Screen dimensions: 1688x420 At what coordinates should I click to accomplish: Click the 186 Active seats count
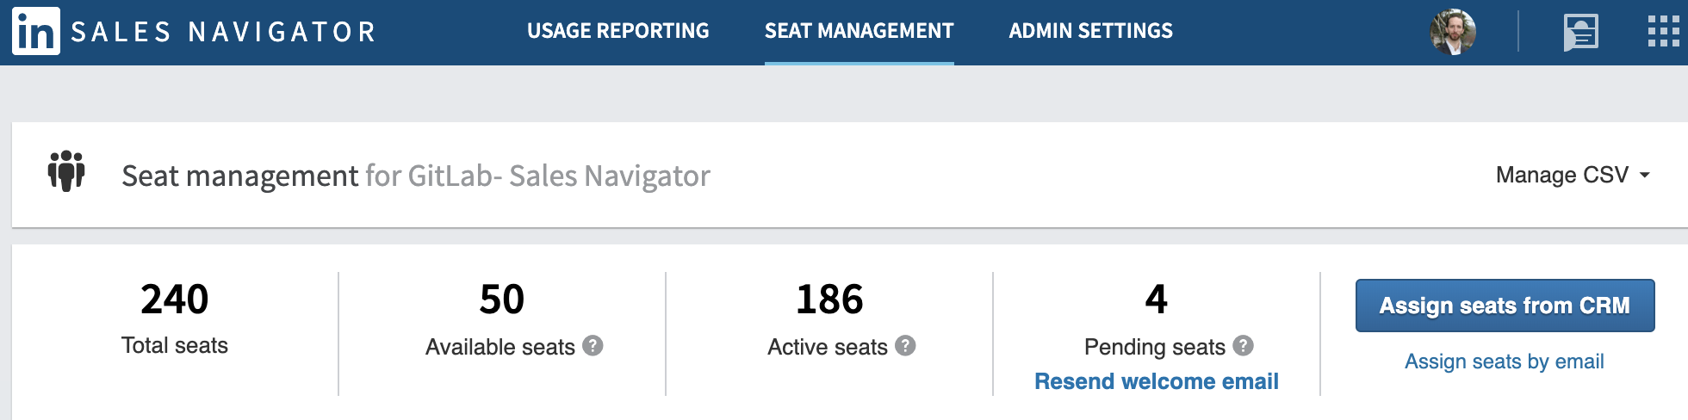pyautogui.click(x=829, y=300)
